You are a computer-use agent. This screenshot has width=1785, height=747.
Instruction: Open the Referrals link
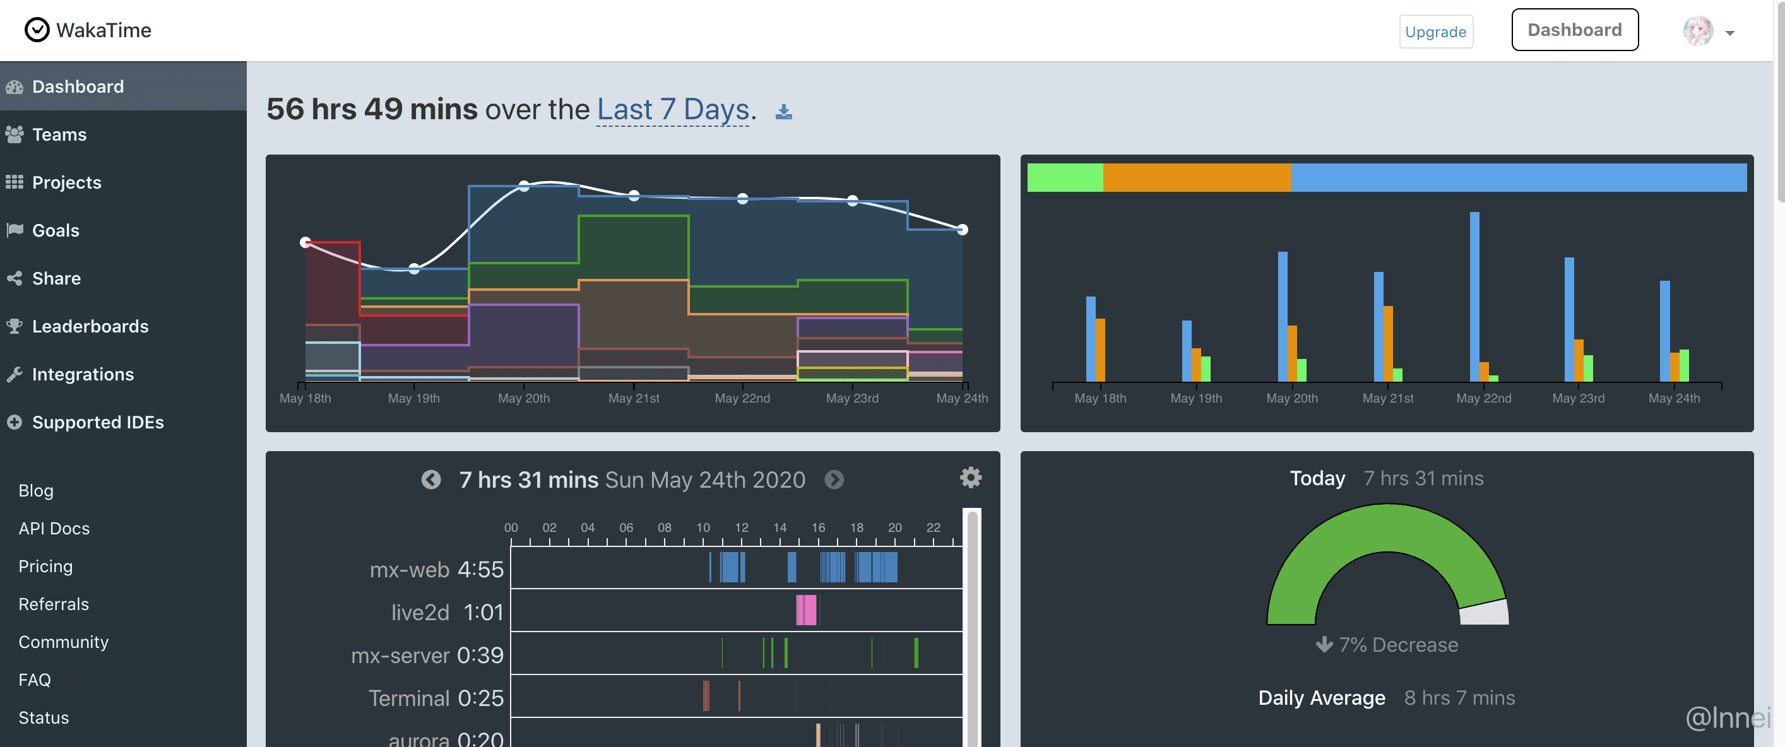[x=54, y=604]
